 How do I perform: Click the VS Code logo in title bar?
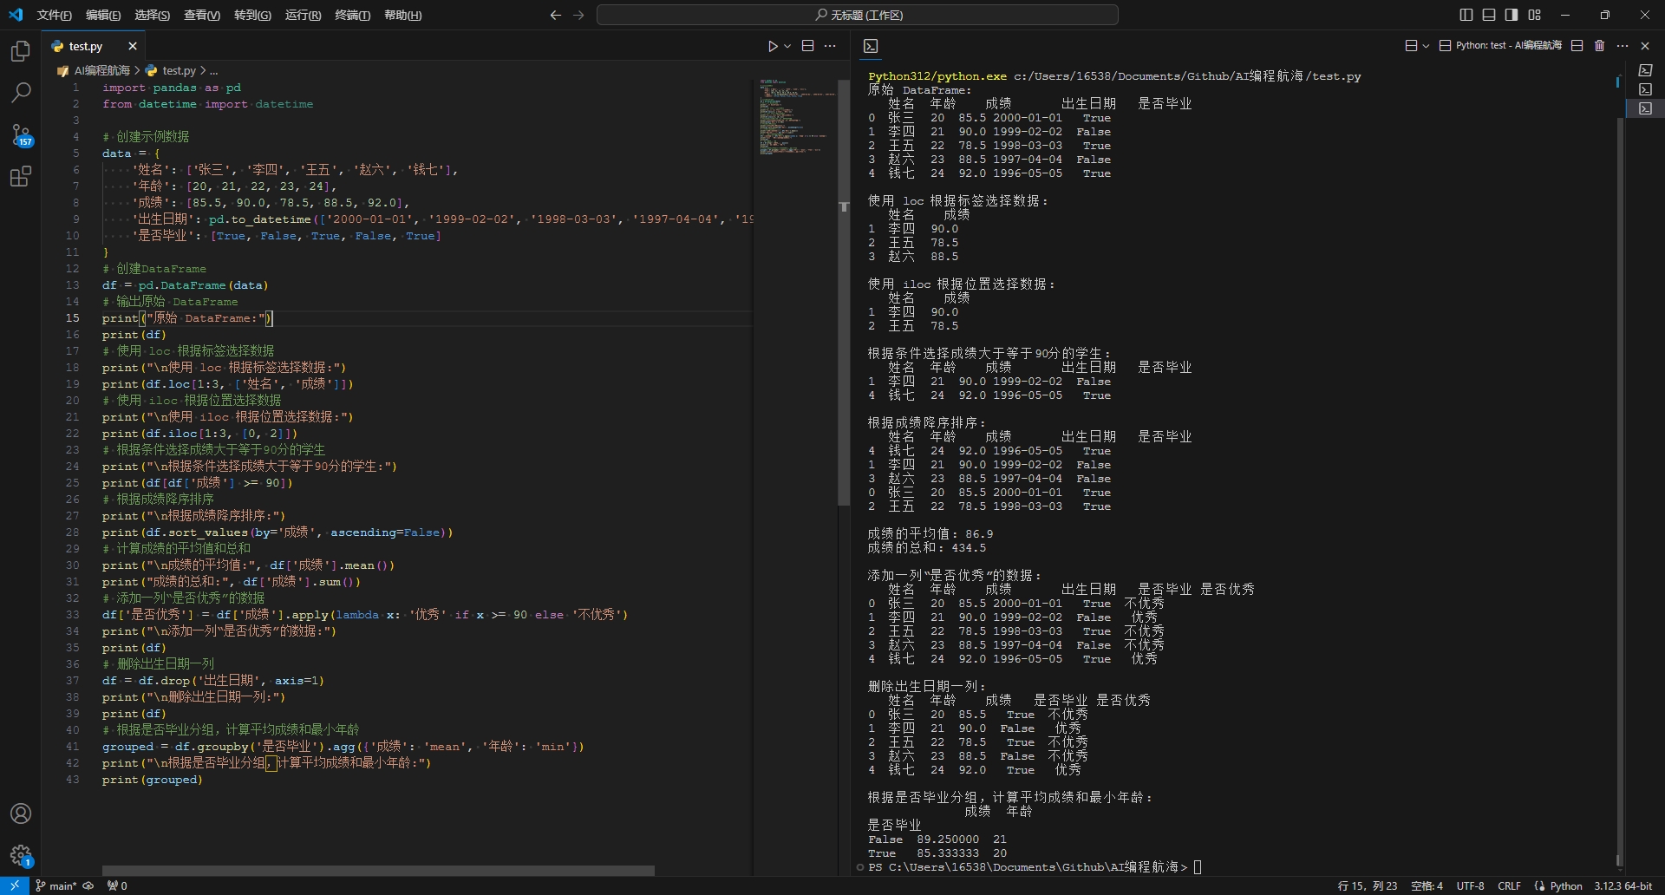coord(16,15)
